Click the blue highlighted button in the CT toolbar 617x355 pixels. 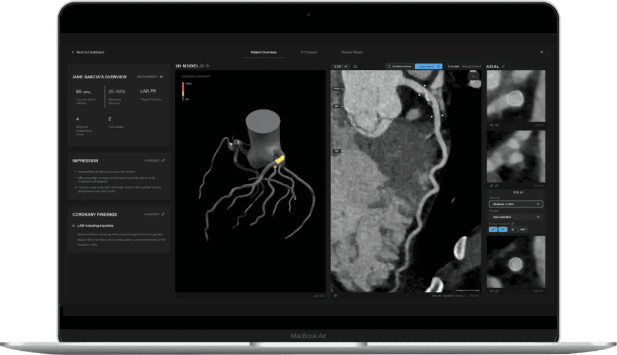(429, 66)
